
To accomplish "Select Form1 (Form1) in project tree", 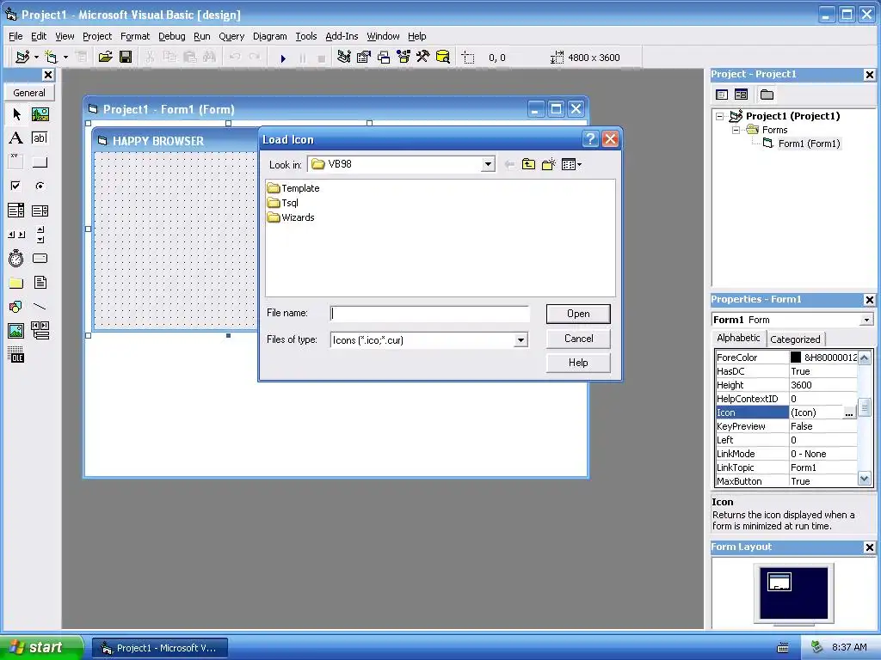I will pos(809,144).
